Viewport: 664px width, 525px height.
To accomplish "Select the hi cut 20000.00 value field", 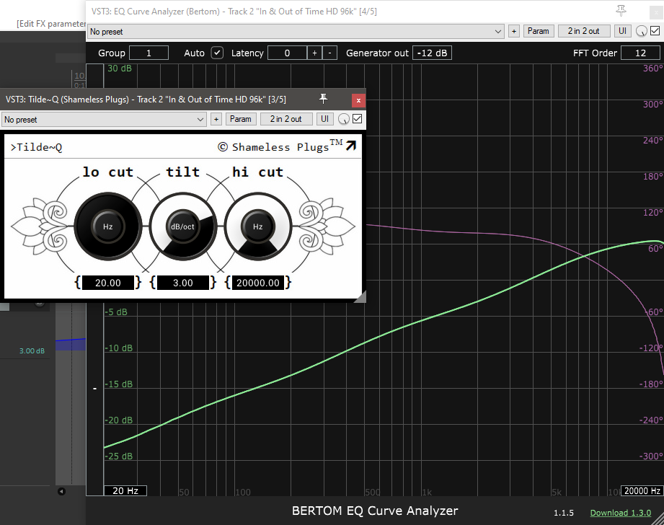I will (258, 283).
